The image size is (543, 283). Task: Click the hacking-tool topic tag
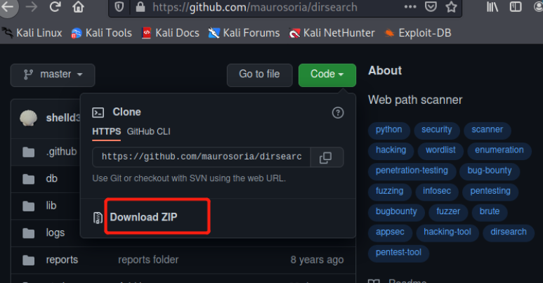click(447, 232)
